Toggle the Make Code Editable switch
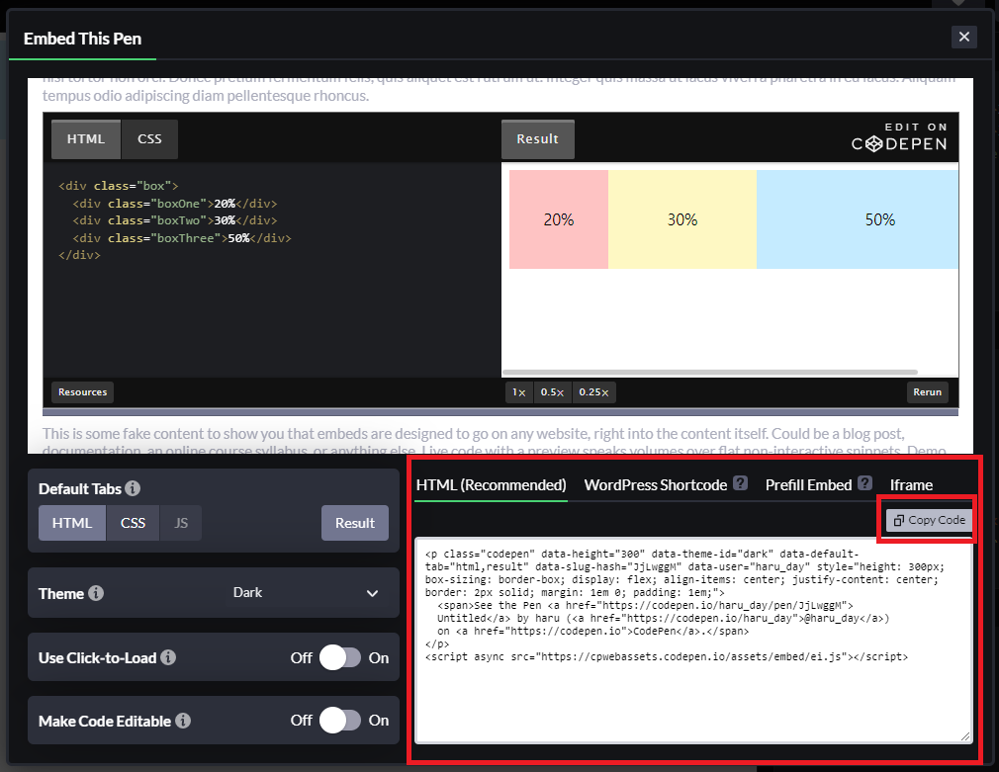 (340, 721)
